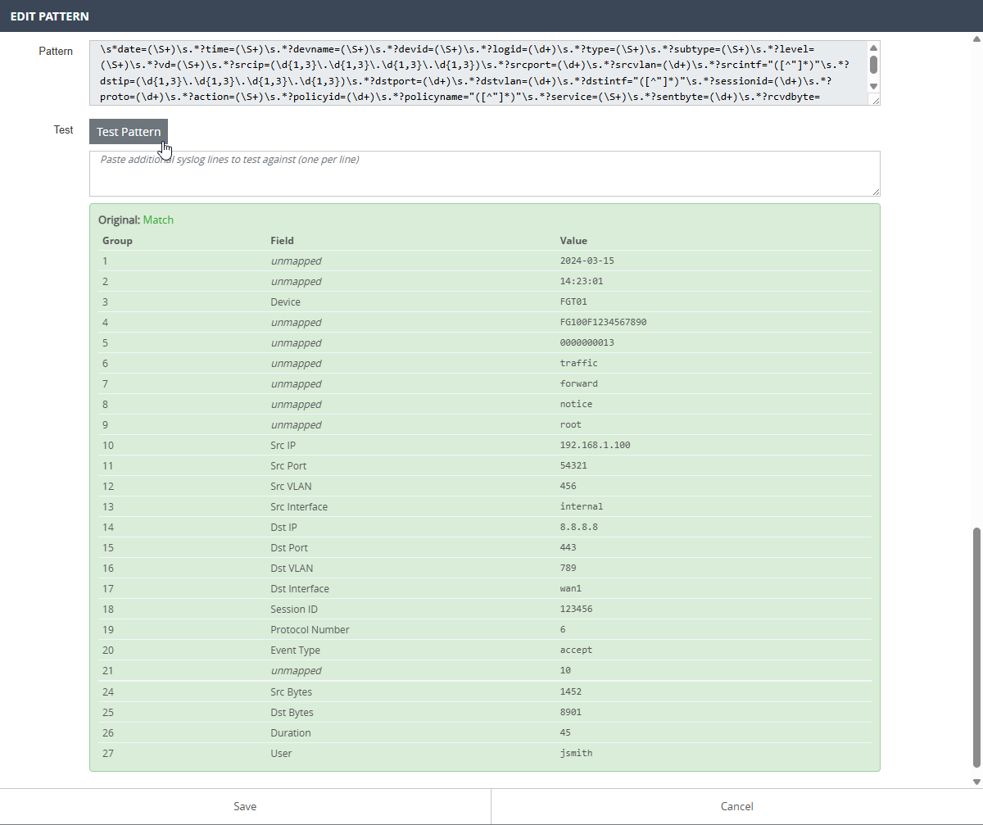Click the Pattern text area resize grip
The height and width of the screenshot is (825, 983).
coord(875,100)
